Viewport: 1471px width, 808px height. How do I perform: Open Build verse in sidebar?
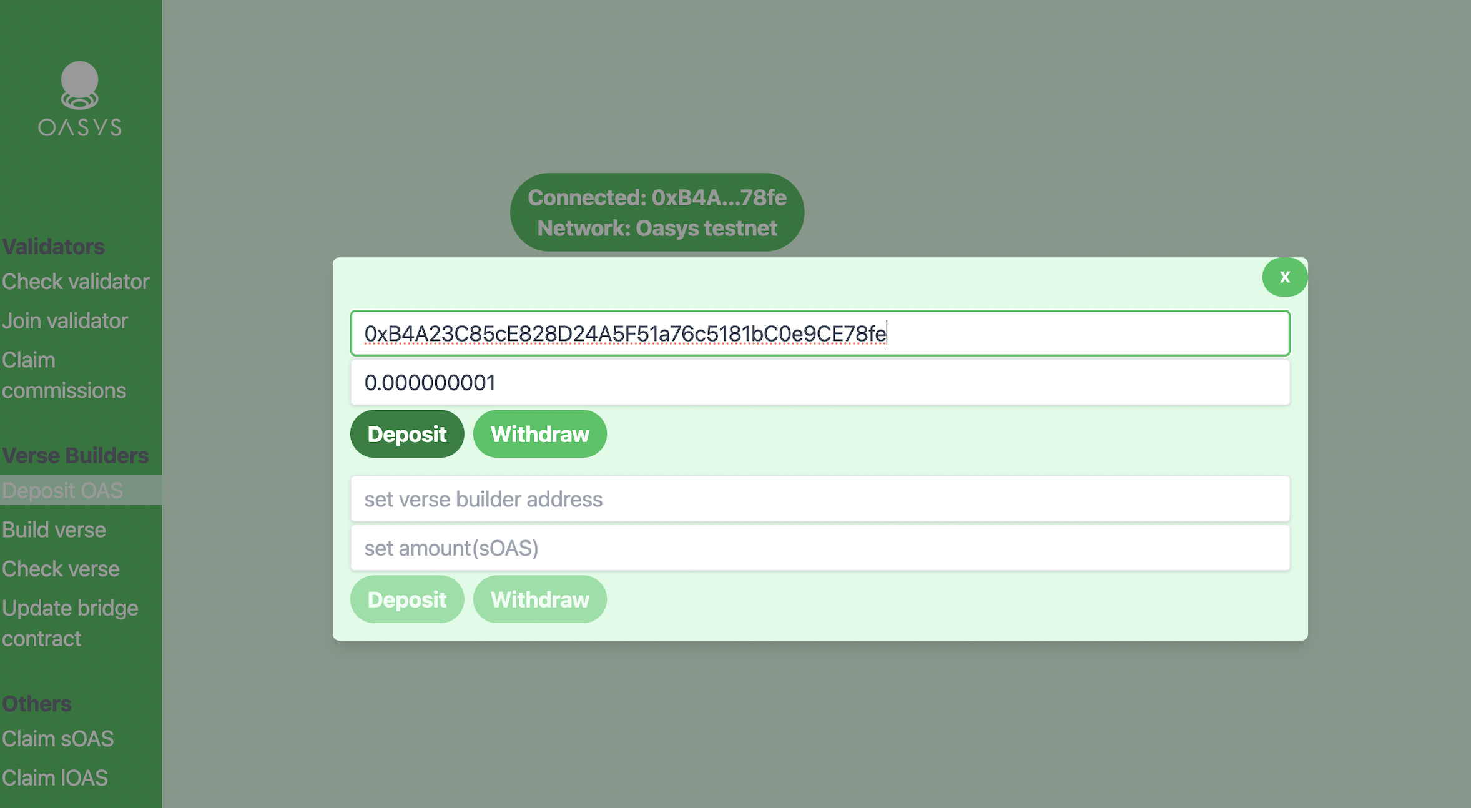click(54, 530)
